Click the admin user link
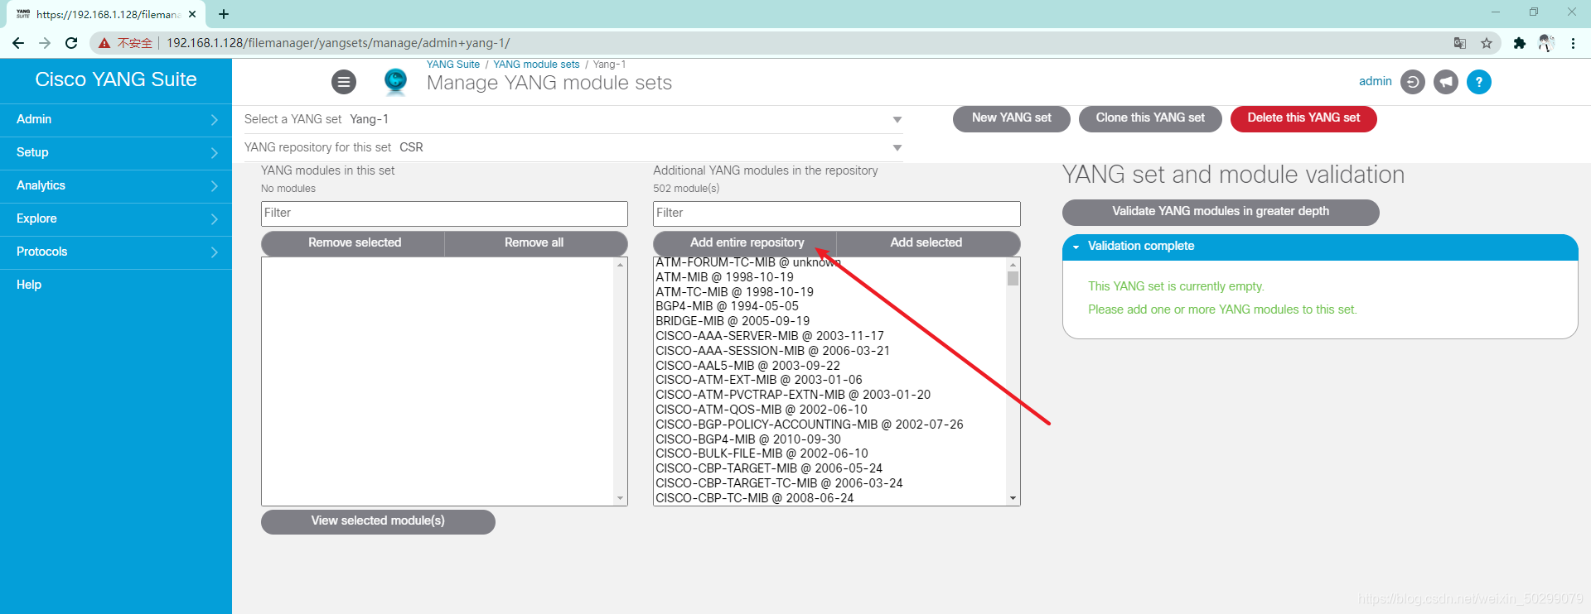This screenshot has width=1591, height=614. tap(1376, 81)
